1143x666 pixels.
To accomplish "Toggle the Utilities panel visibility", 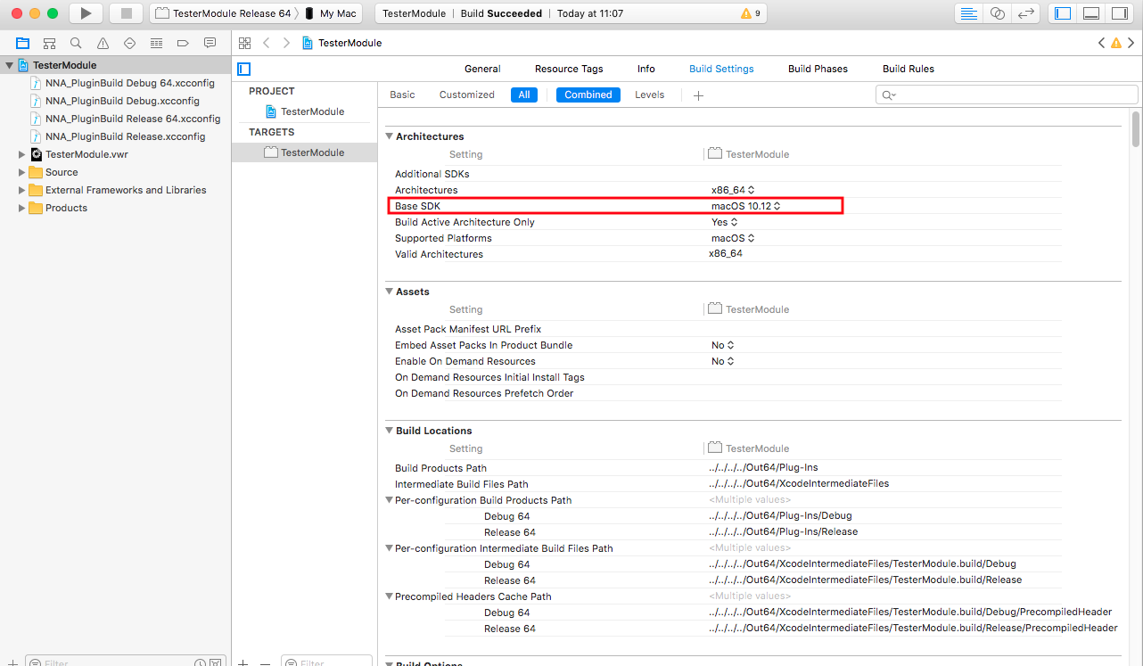I will (1119, 13).
